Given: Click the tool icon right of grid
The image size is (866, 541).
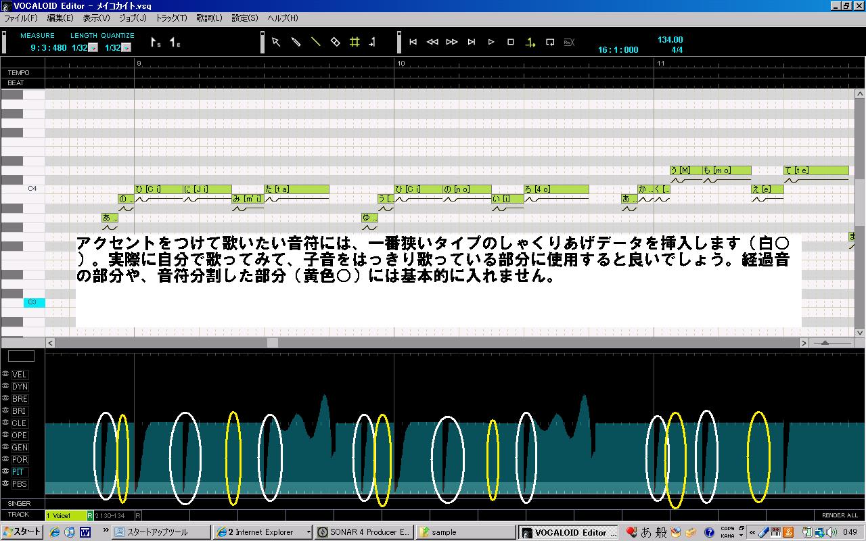Looking at the screenshot, I should (x=373, y=42).
